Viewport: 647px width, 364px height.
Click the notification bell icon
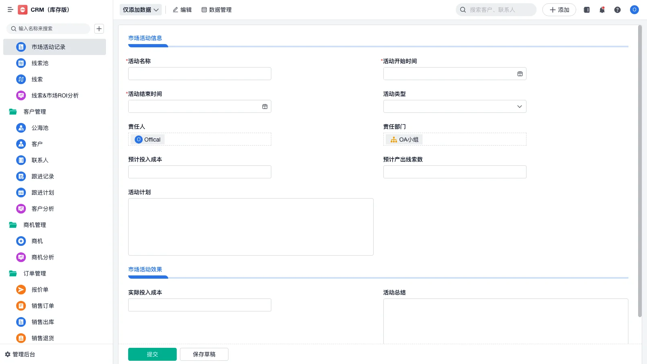click(x=602, y=10)
